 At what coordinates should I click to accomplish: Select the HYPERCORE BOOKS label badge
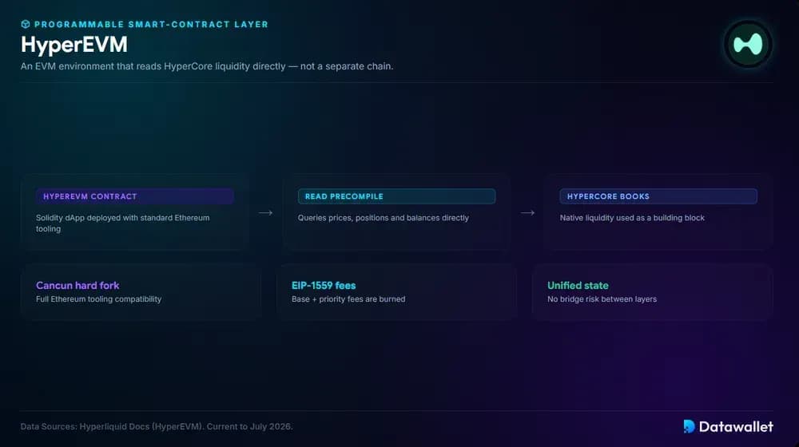point(658,196)
